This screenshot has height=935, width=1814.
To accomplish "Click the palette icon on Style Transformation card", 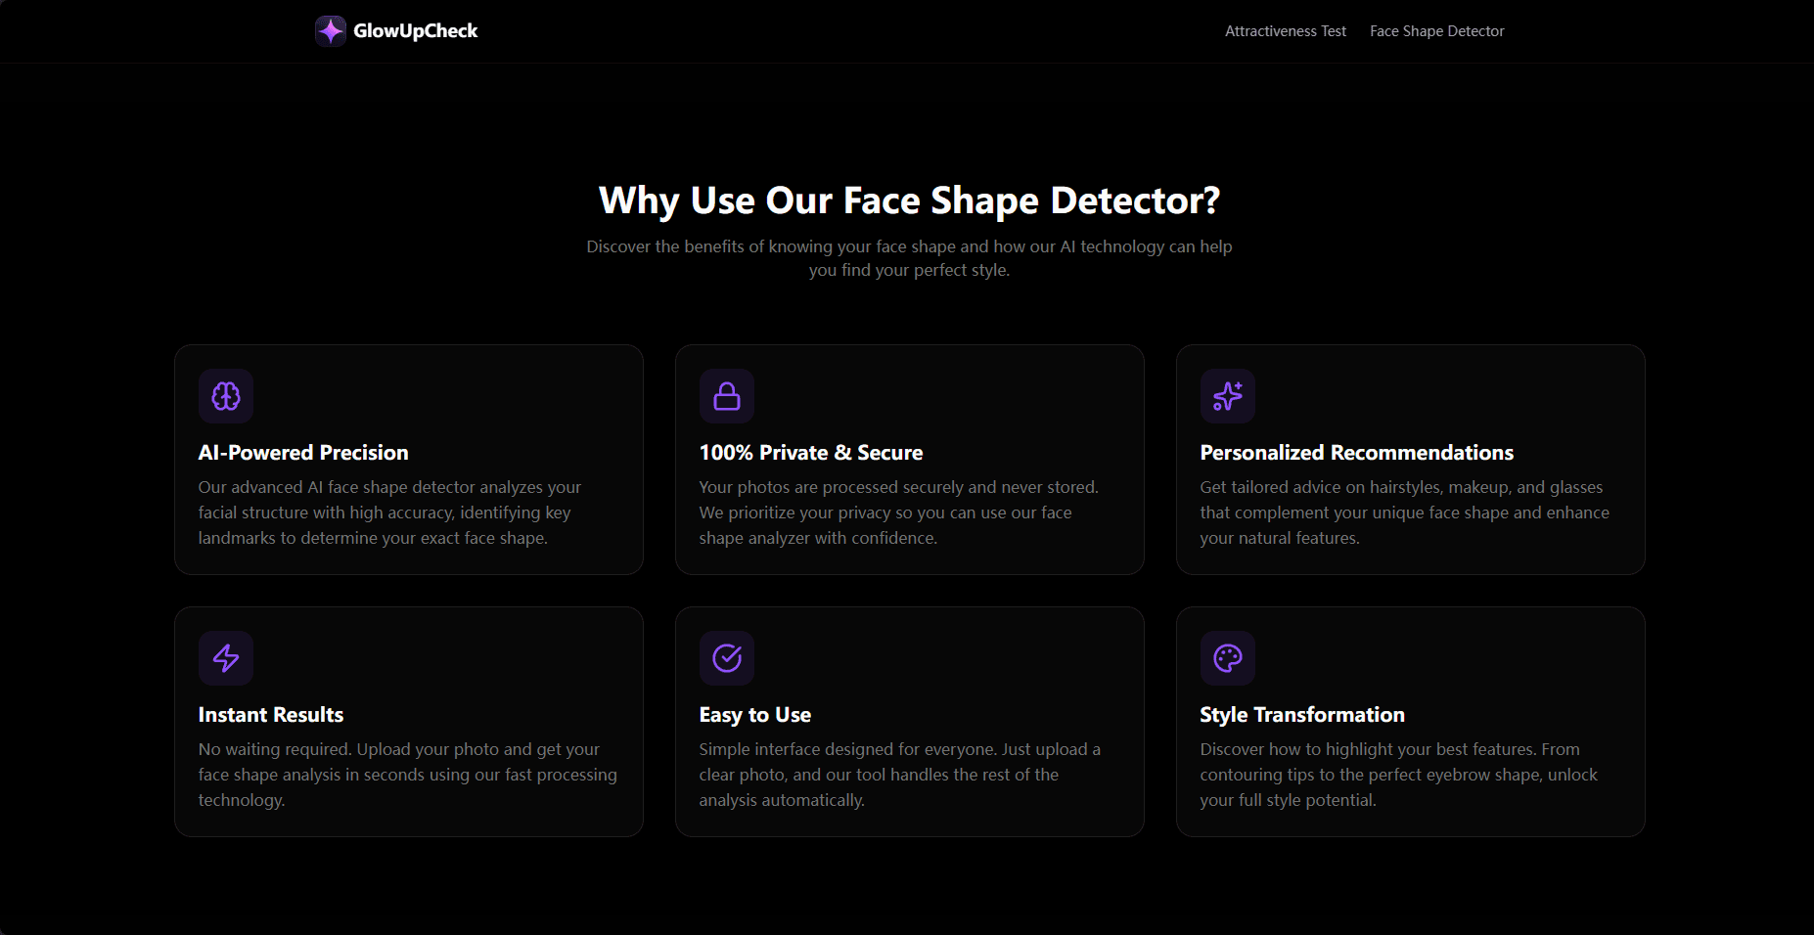I will [x=1228, y=658].
